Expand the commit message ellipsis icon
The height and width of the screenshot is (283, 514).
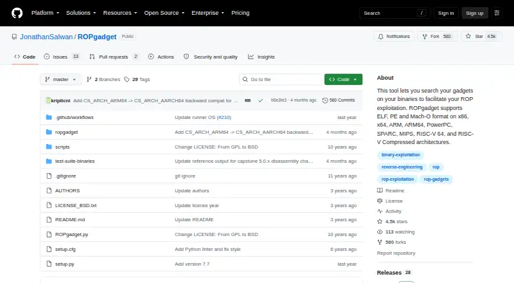(x=248, y=100)
